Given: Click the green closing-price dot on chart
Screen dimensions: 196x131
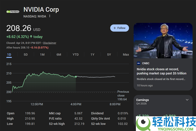Looking at the screenshot, I should click(x=76, y=77).
